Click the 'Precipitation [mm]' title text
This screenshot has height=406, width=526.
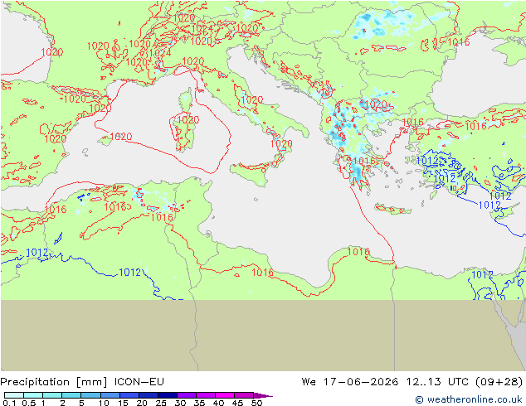tap(54, 382)
